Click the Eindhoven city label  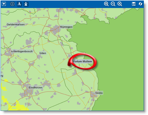pyautogui.click(x=35, y=88)
